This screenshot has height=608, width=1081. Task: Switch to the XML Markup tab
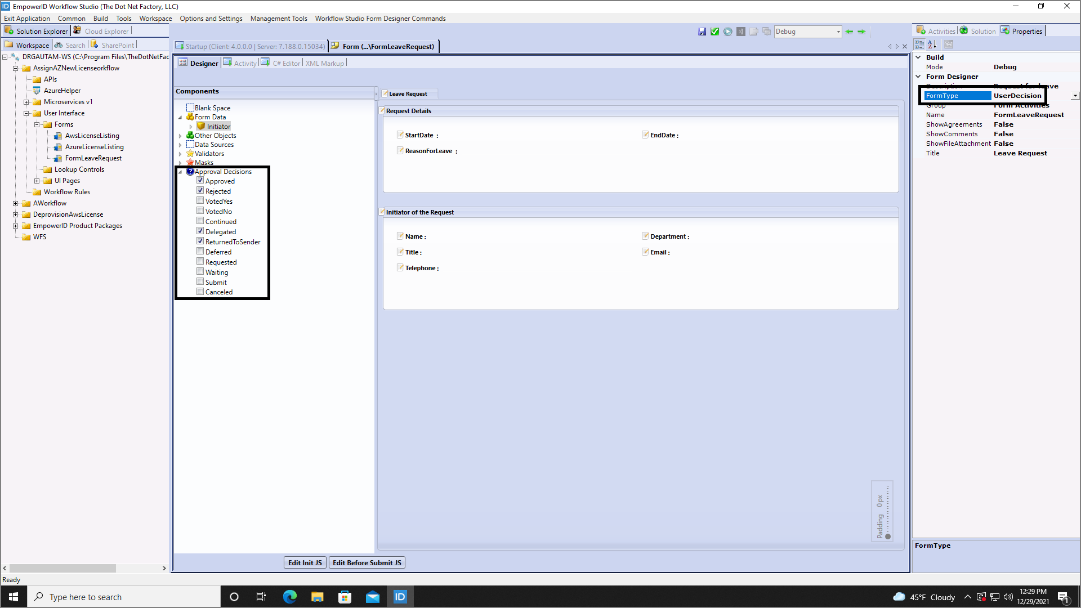coord(325,63)
